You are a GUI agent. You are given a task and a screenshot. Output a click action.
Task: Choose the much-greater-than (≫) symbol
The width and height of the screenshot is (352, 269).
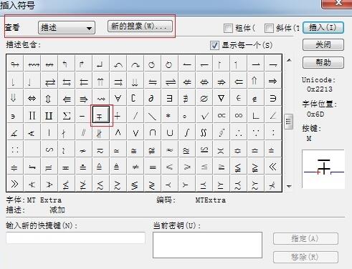(15, 184)
